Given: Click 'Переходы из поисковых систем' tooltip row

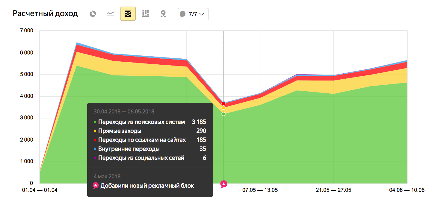Looking at the screenshot, I should [141, 122].
